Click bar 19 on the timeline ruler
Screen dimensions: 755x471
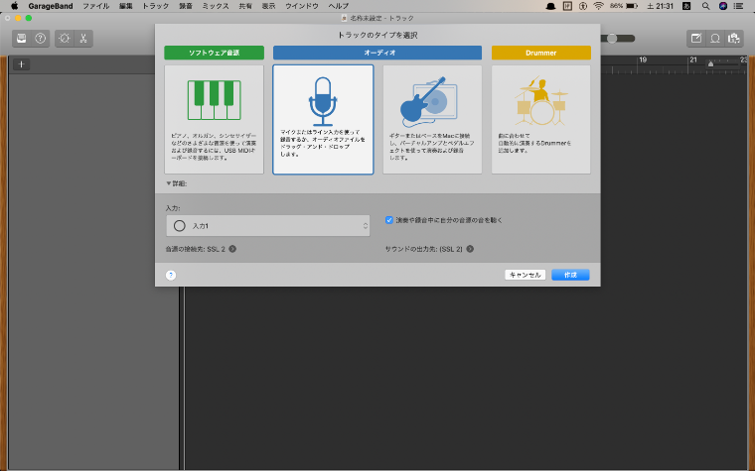pyautogui.click(x=643, y=60)
